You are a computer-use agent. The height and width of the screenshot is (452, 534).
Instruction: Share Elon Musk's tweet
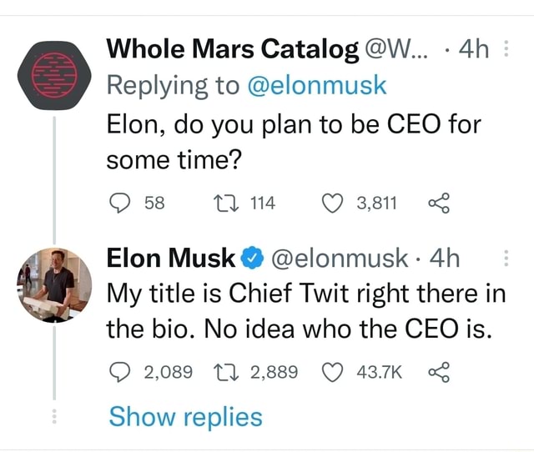point(437,371)
